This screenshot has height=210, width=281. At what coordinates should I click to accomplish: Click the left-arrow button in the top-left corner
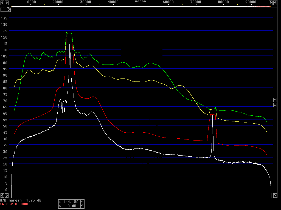click(7, 2)
